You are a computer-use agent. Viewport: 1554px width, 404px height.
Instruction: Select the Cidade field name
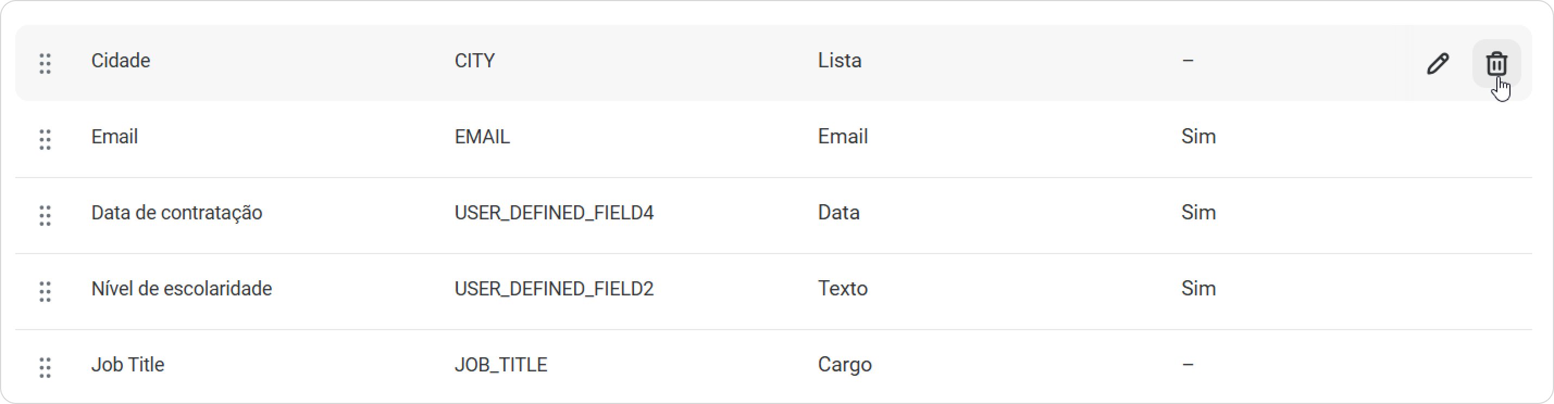click(x=121, y=60)
